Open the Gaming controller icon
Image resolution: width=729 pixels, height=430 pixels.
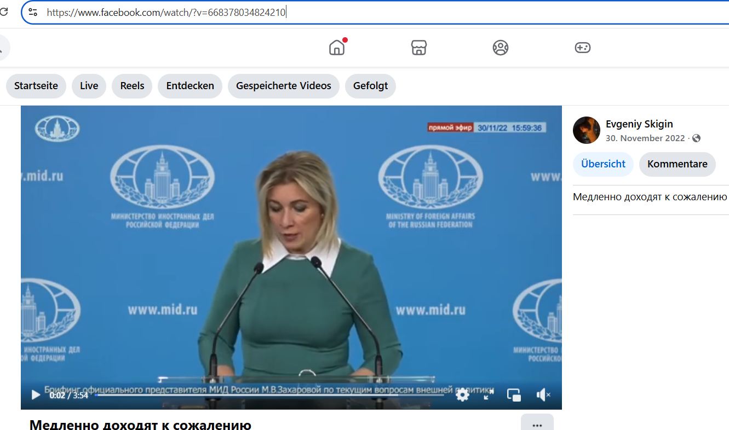(x=582, y=48)
